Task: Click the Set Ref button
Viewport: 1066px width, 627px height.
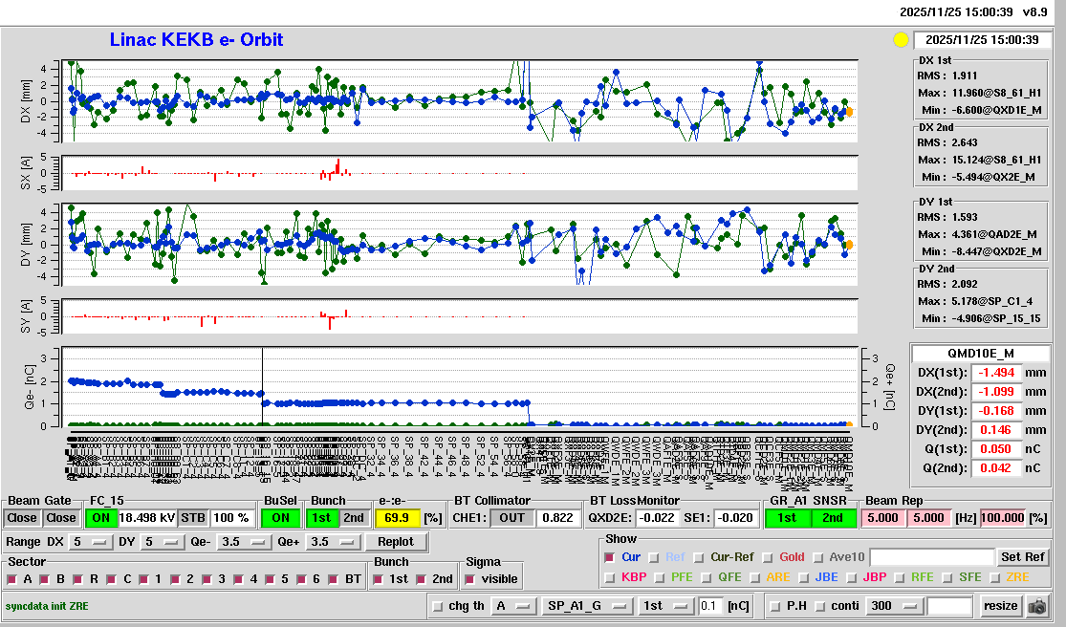Action: (1022, 557)
